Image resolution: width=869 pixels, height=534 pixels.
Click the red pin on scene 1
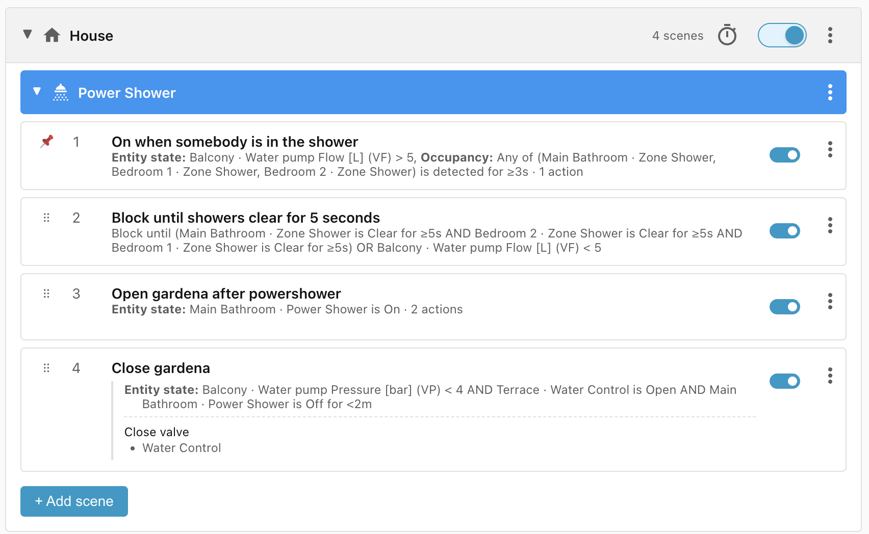click(47, 141)
